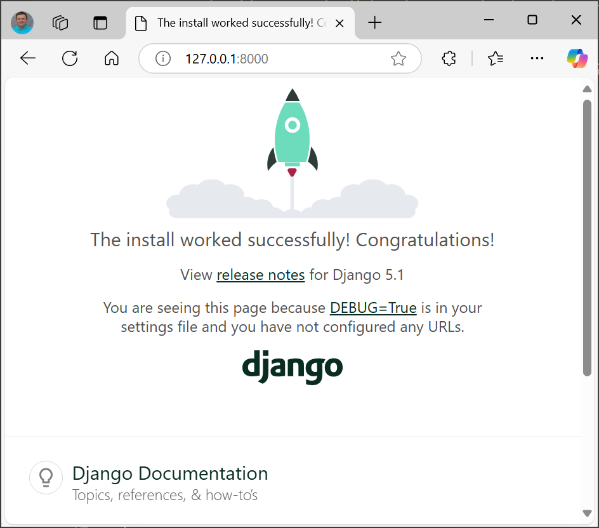Click the 127.0.0.1:8000 address bar
Viewport: 599px width, 528px height.
(279, 59)
